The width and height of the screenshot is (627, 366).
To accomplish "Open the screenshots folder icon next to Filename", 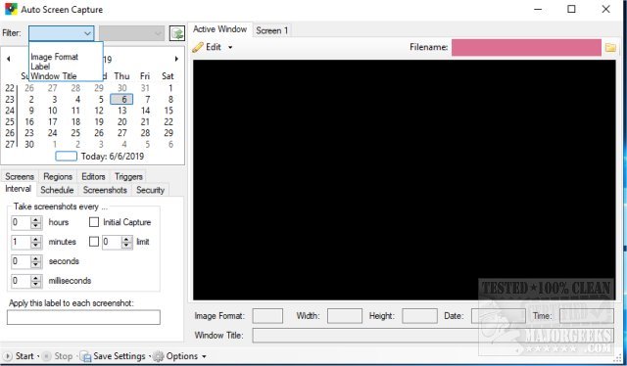I will tap(610, 48).
